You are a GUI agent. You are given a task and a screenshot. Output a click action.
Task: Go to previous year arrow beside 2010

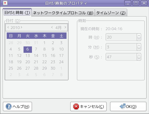8,27
